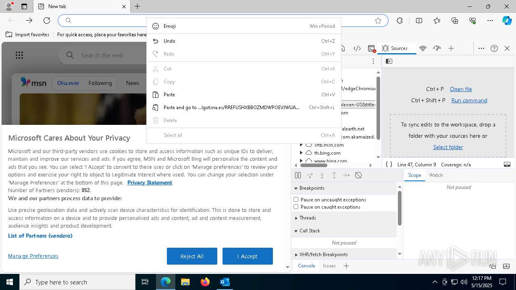516x290 pixels.
Task: Open DevTools Elements panel code icon
Action: 357,48
